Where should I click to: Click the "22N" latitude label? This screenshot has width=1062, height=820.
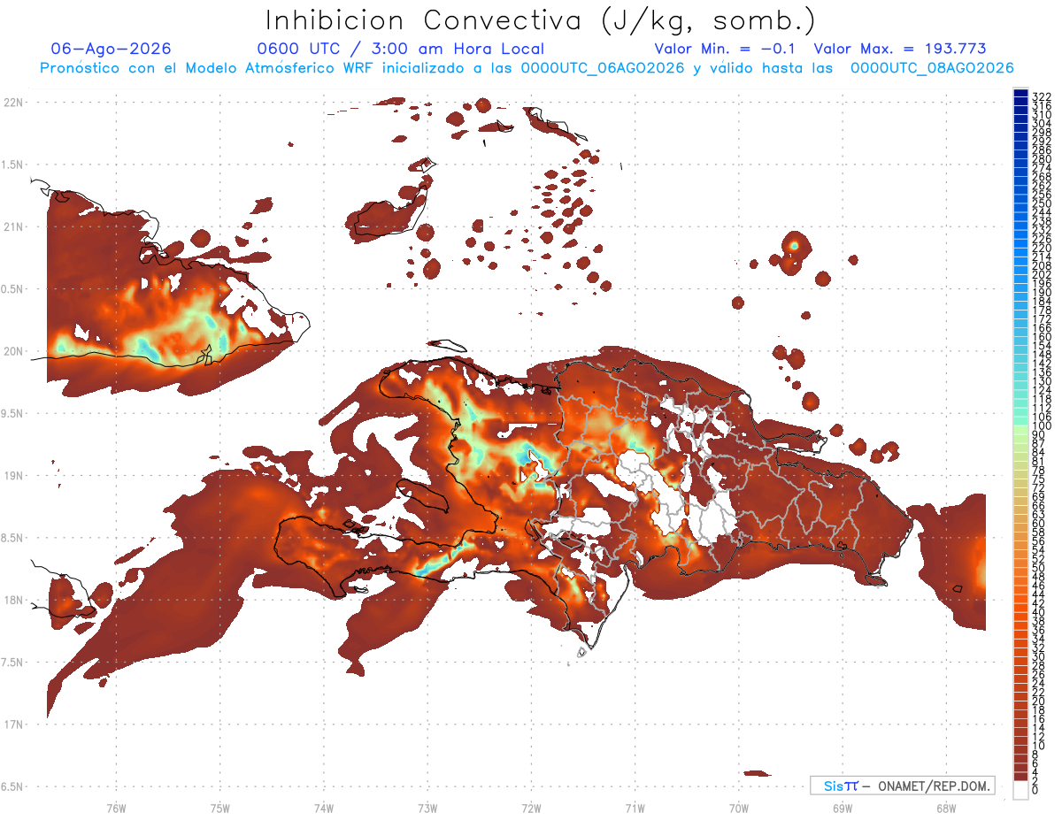tap(14, 103)
